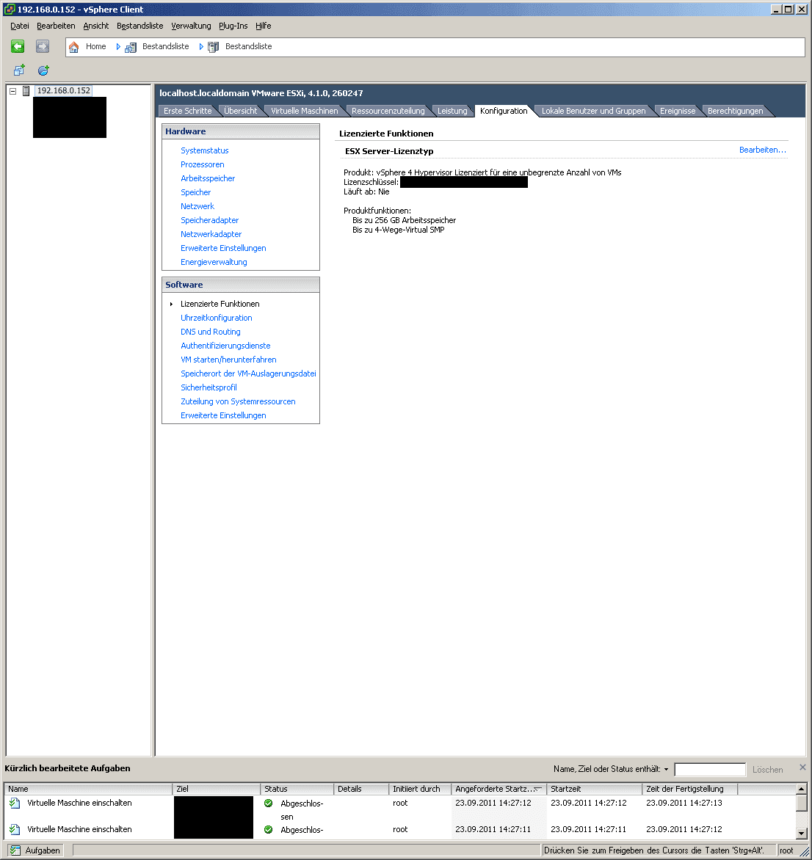Click Home in the breadcrumb bar
Screen dimensions: 812x860
(96, 47)
